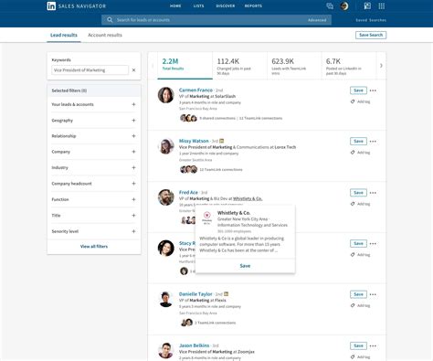View Carmen Franco's shared connection avatars

click(x=188, y=118)
